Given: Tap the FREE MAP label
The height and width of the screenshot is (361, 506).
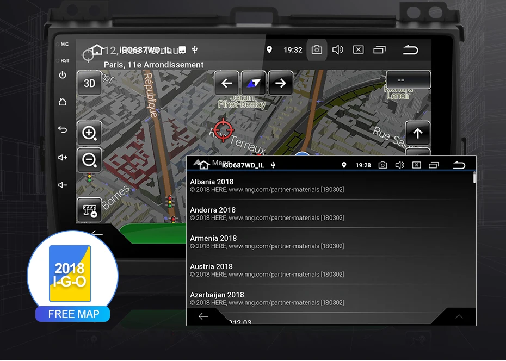Looking at the screenshot, I should pos(73,314).
